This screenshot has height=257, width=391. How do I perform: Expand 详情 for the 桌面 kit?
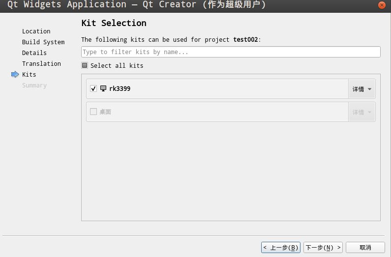point(361,112)
